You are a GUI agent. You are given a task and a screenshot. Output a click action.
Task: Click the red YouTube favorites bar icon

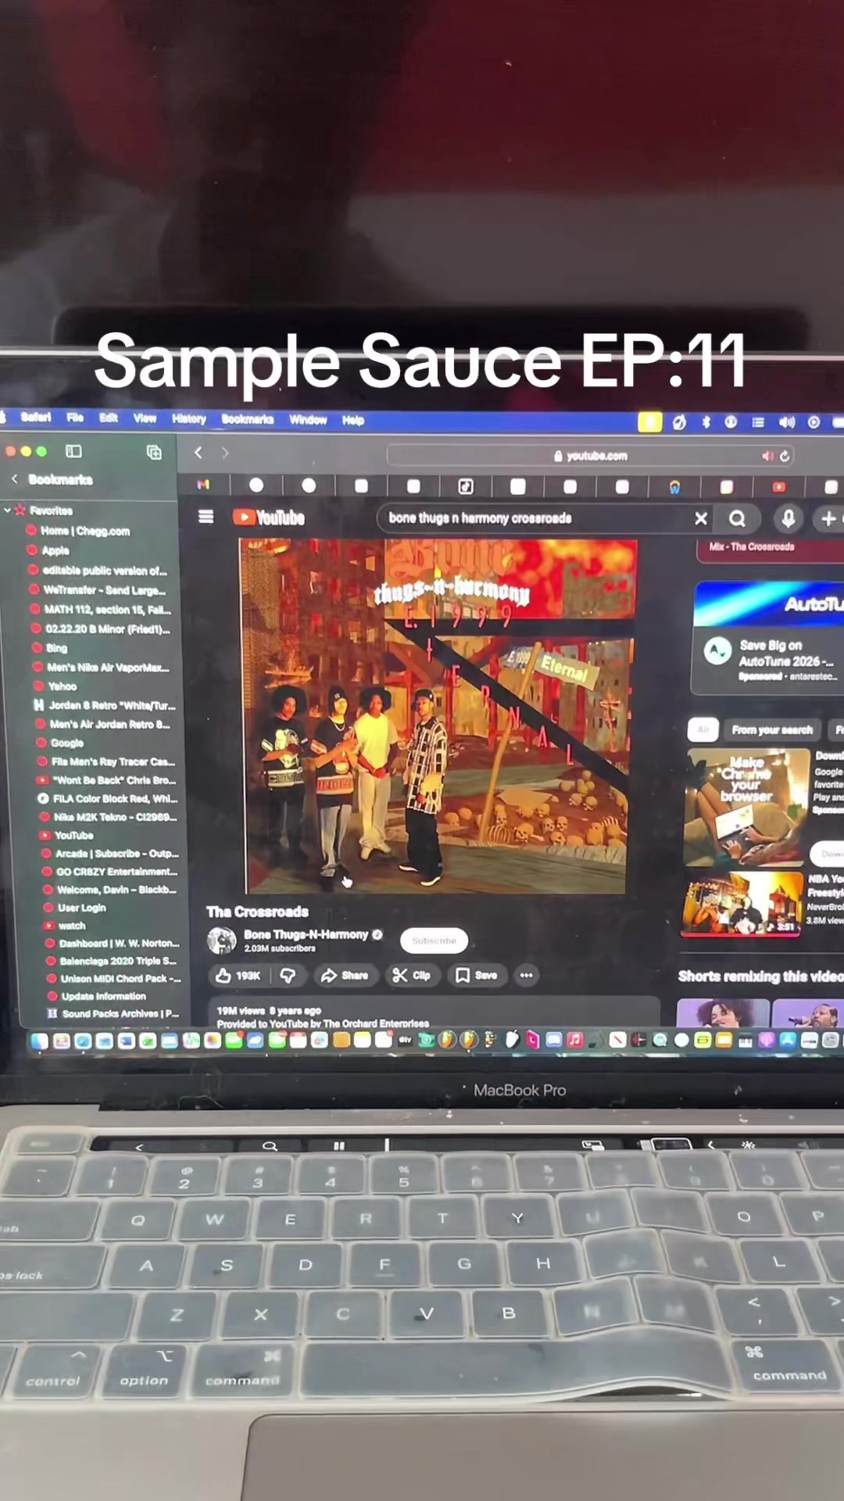[x=778, y=487]
